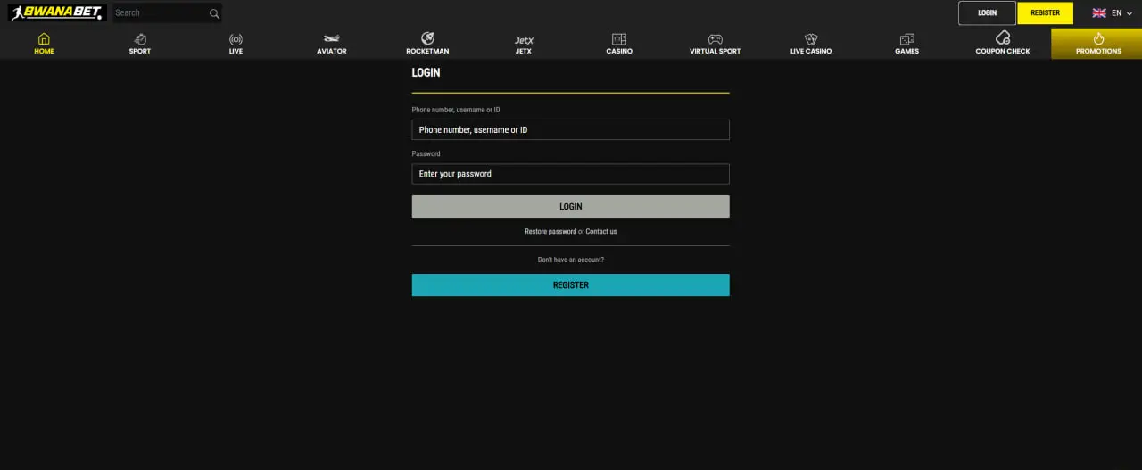Click the AVIATOR menu text label

click(332, 52)
